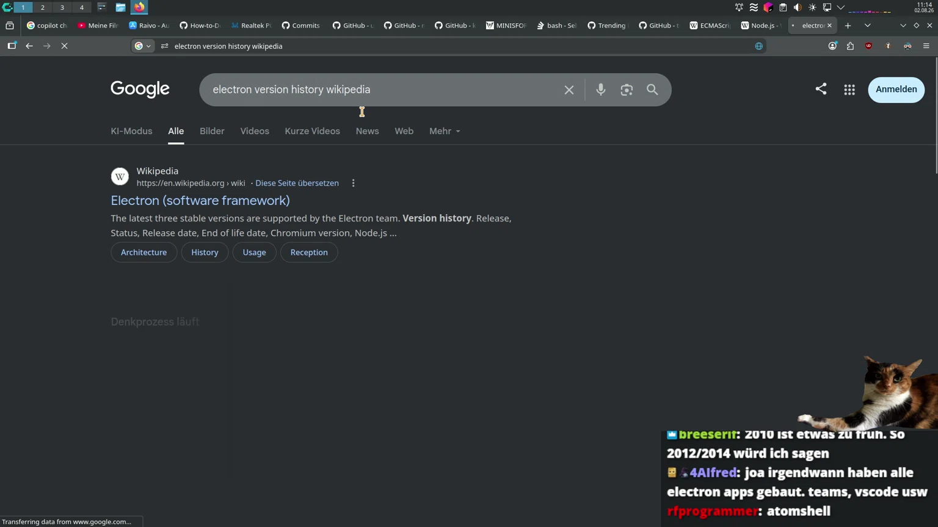Open the application launcher menu

7,7
